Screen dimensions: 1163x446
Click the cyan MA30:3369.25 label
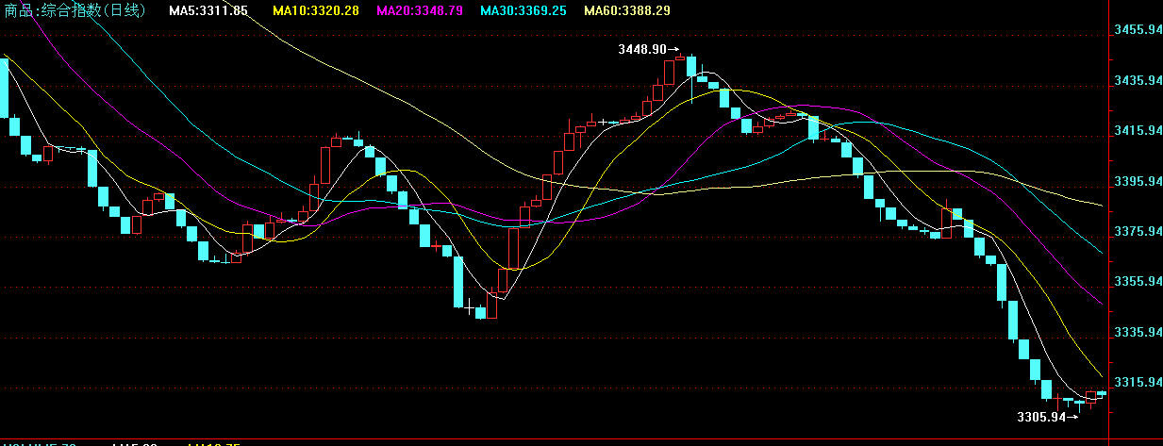pos(522,10)
